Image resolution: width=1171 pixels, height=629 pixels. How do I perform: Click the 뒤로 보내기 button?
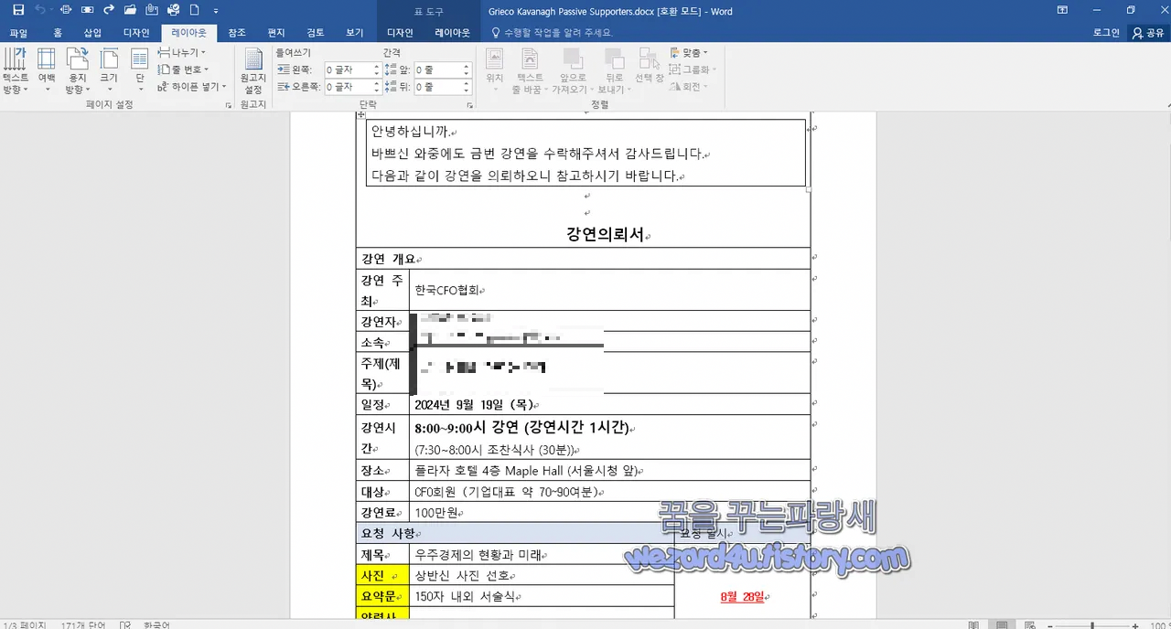coord(613,71)
